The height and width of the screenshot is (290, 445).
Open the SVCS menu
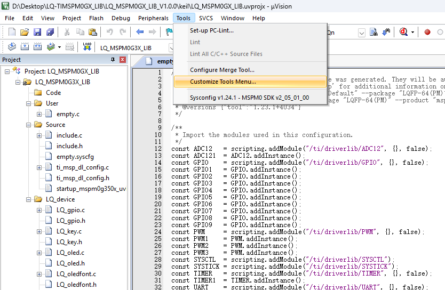206,18
